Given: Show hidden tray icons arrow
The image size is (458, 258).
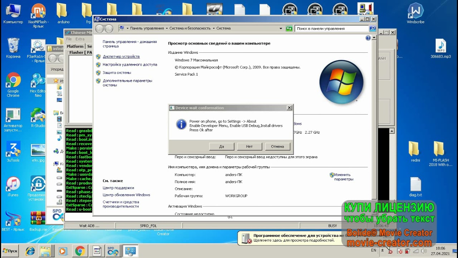Looking at the screenshot, I should pos(382,250).
